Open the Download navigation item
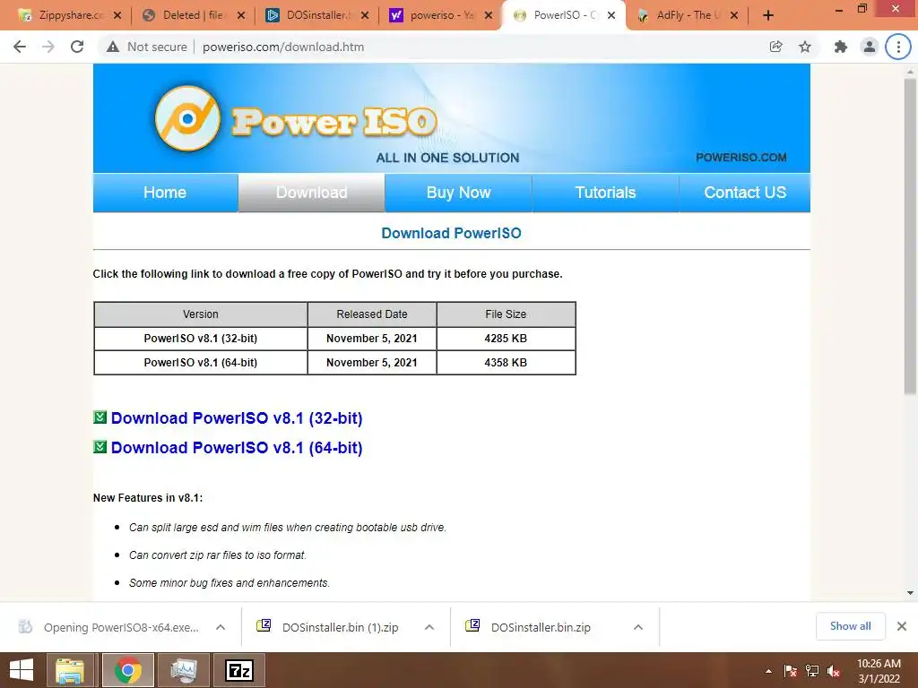918x688 pixels. (x=311, y=193)
